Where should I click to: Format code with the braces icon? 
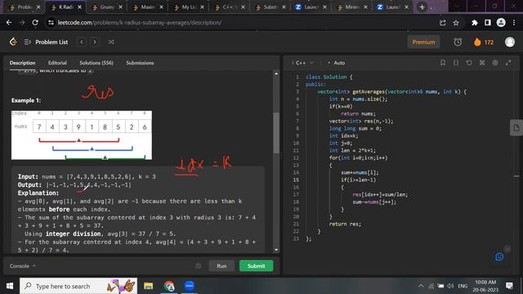click(456, 63)
